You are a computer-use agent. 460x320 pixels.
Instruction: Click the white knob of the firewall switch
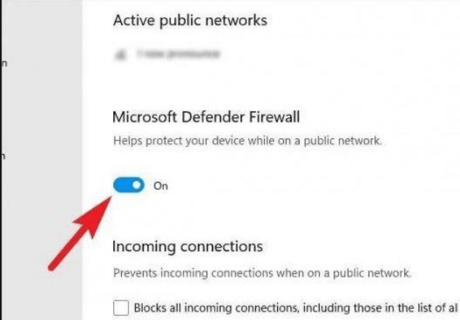coord(136,185)
